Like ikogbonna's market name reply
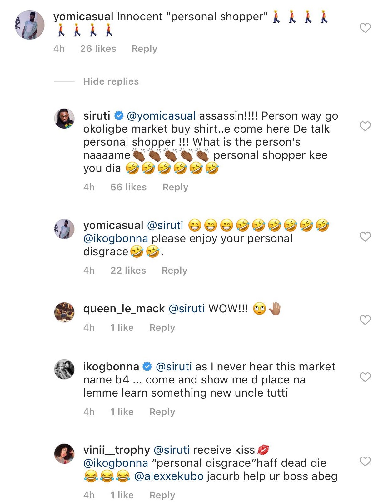 (x=365, y=377)
